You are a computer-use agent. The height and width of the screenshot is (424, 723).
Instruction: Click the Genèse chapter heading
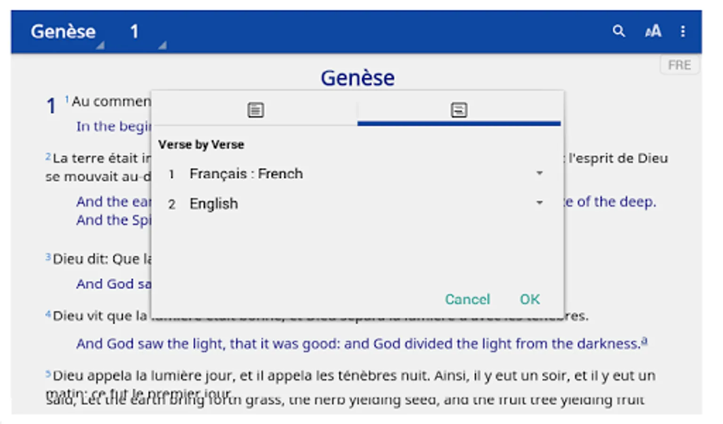tap(357, 78)
